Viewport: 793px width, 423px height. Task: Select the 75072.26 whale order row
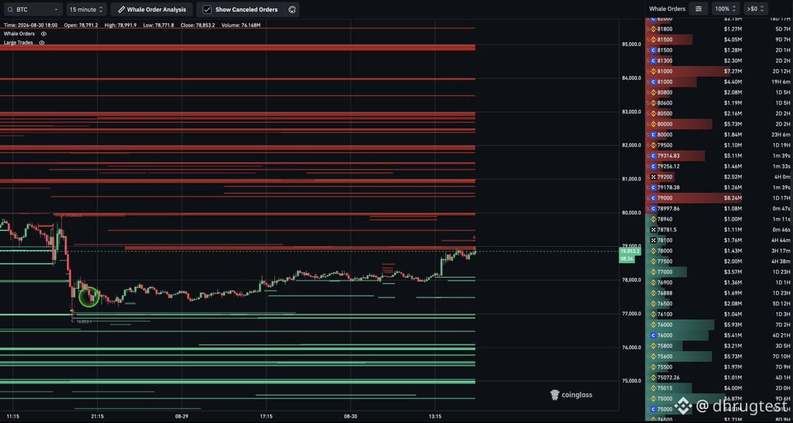tap(718, 378)
